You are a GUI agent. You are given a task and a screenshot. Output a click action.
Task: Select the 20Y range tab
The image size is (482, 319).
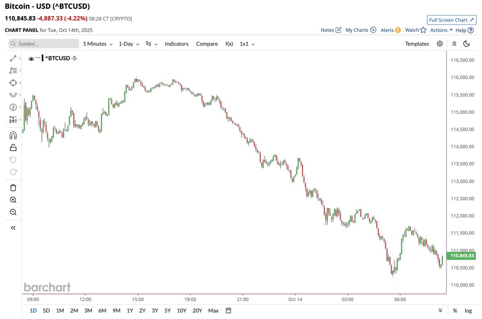coord(197,311)
